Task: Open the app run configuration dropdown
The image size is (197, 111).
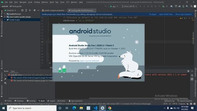Action: [114, 6]
